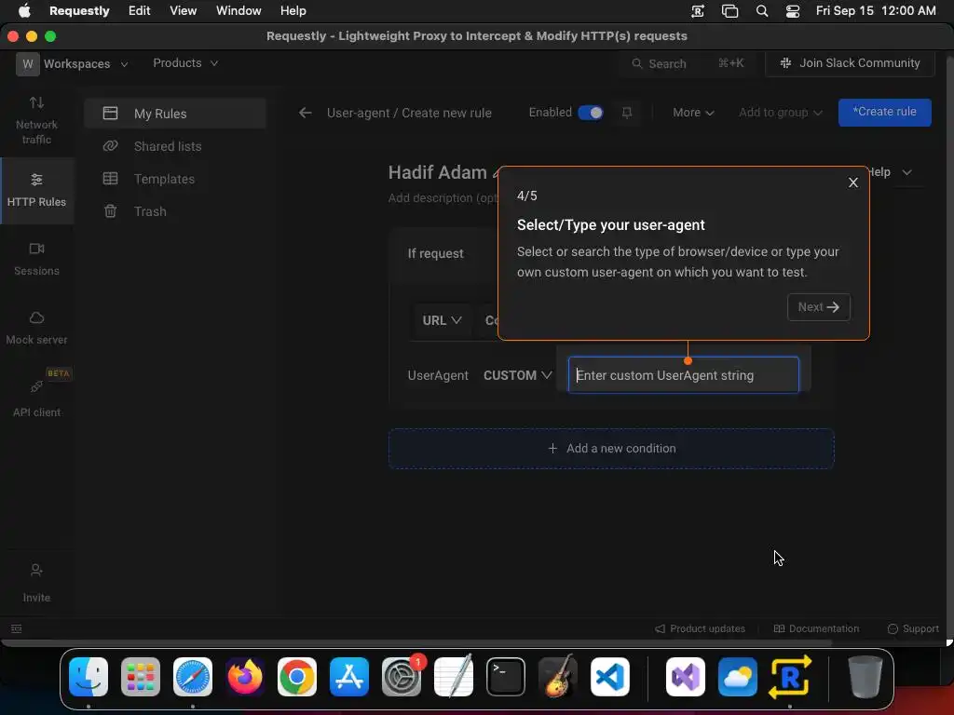Open Documentation link
The width and height of the screenshot is (954, 715).
tap(816, 628)
